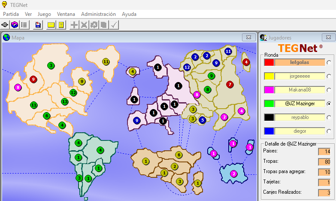Open the bulleted list toolbar icon
336x201 pixels.
(x=24, y=25)
